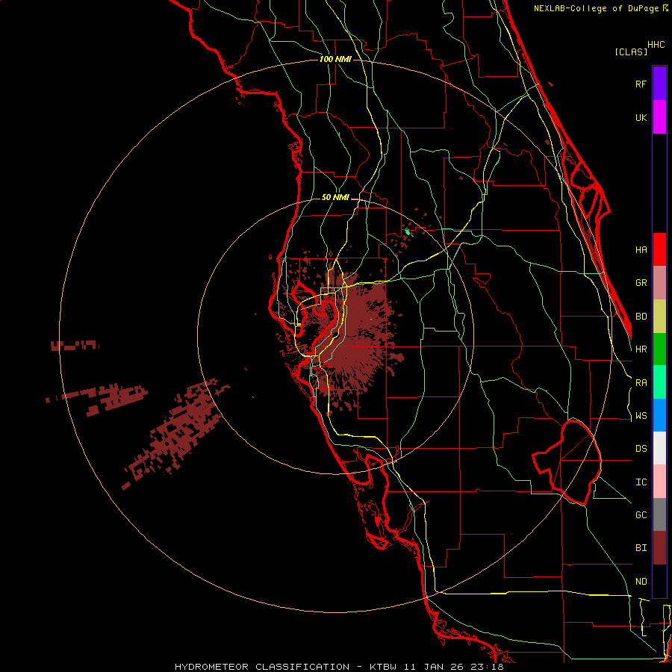Click the ND black legend swatch

[x=659, y=581]
